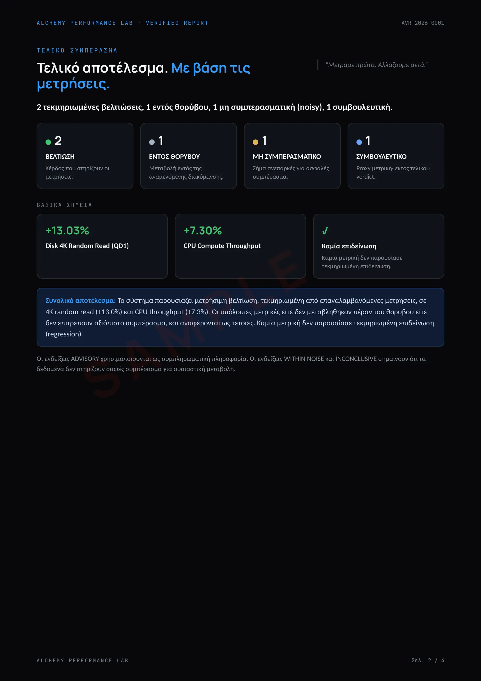Screen dimensions: 481x681
Task: Click the yellow dot in ΜΗ ΣΥΜΠΕΡΑΣΜΑΤΙΚΟ card
Action: coord(256,142)
